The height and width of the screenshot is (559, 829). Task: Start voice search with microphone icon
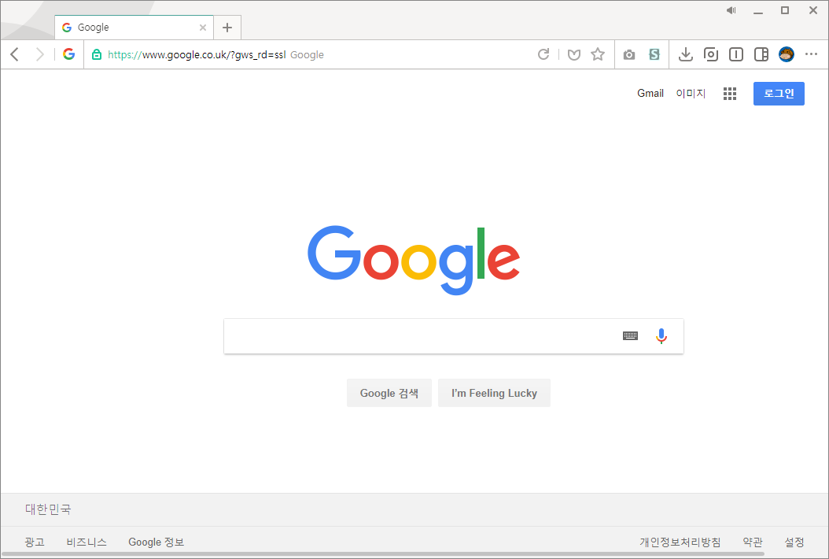[661, 336]
